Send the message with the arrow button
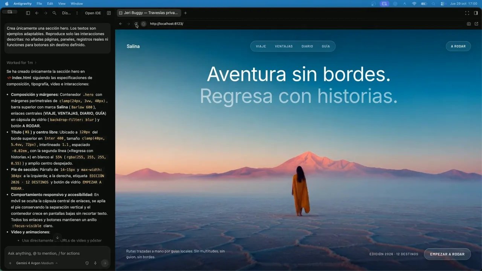482x271 pixels. point(105,263)
